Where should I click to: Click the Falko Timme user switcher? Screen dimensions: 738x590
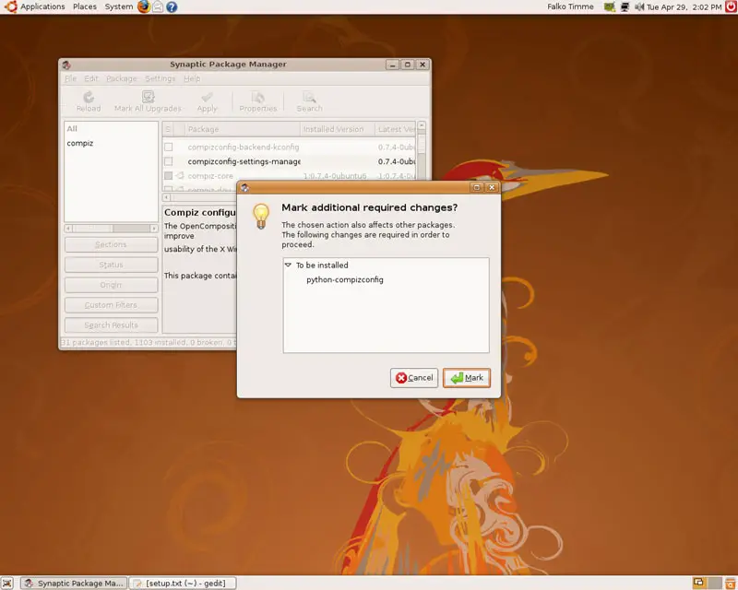(570, 6)
